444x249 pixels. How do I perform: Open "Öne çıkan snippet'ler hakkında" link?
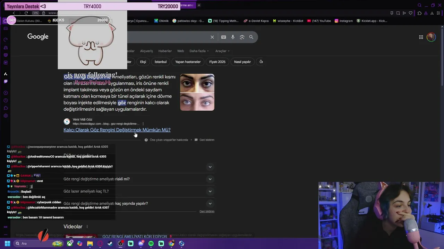[x=166, y=140]
